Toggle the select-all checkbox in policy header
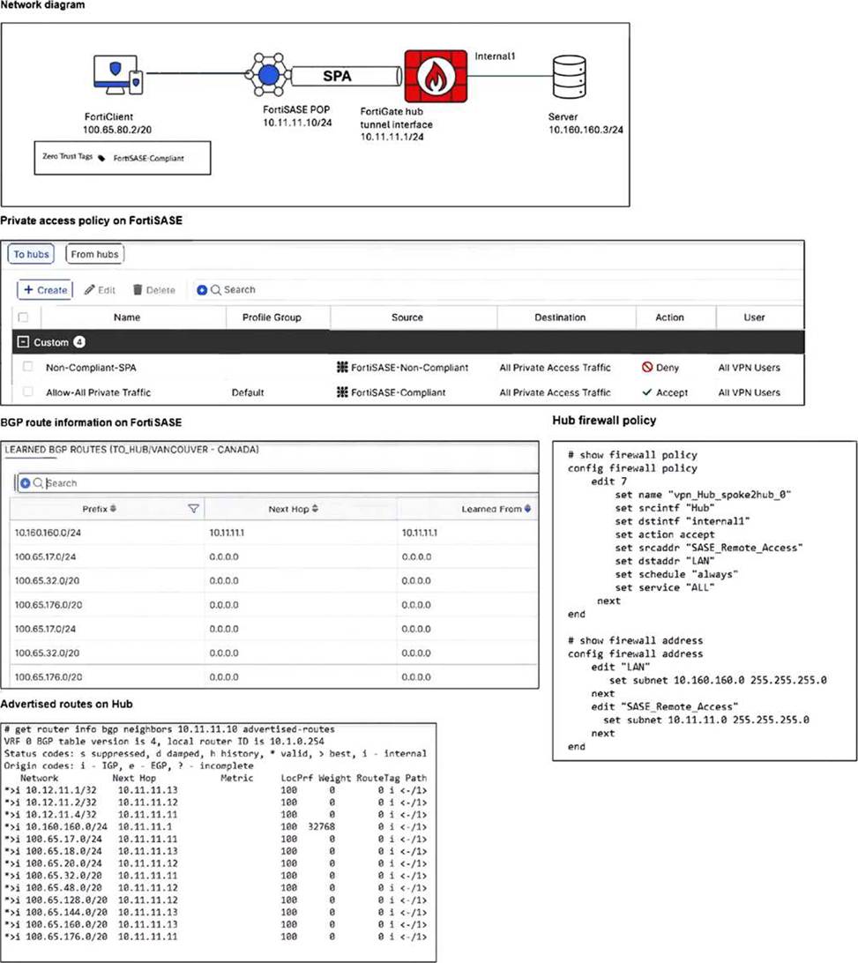This screenshot has height=963, width=858. pos(24,317)
